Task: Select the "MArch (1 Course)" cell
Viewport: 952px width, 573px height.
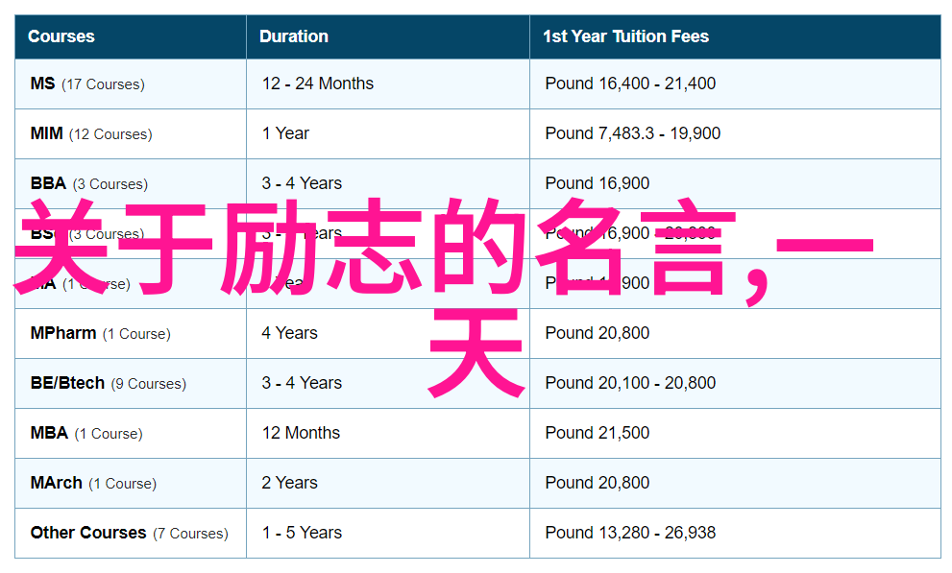Action: click(131, 484)
